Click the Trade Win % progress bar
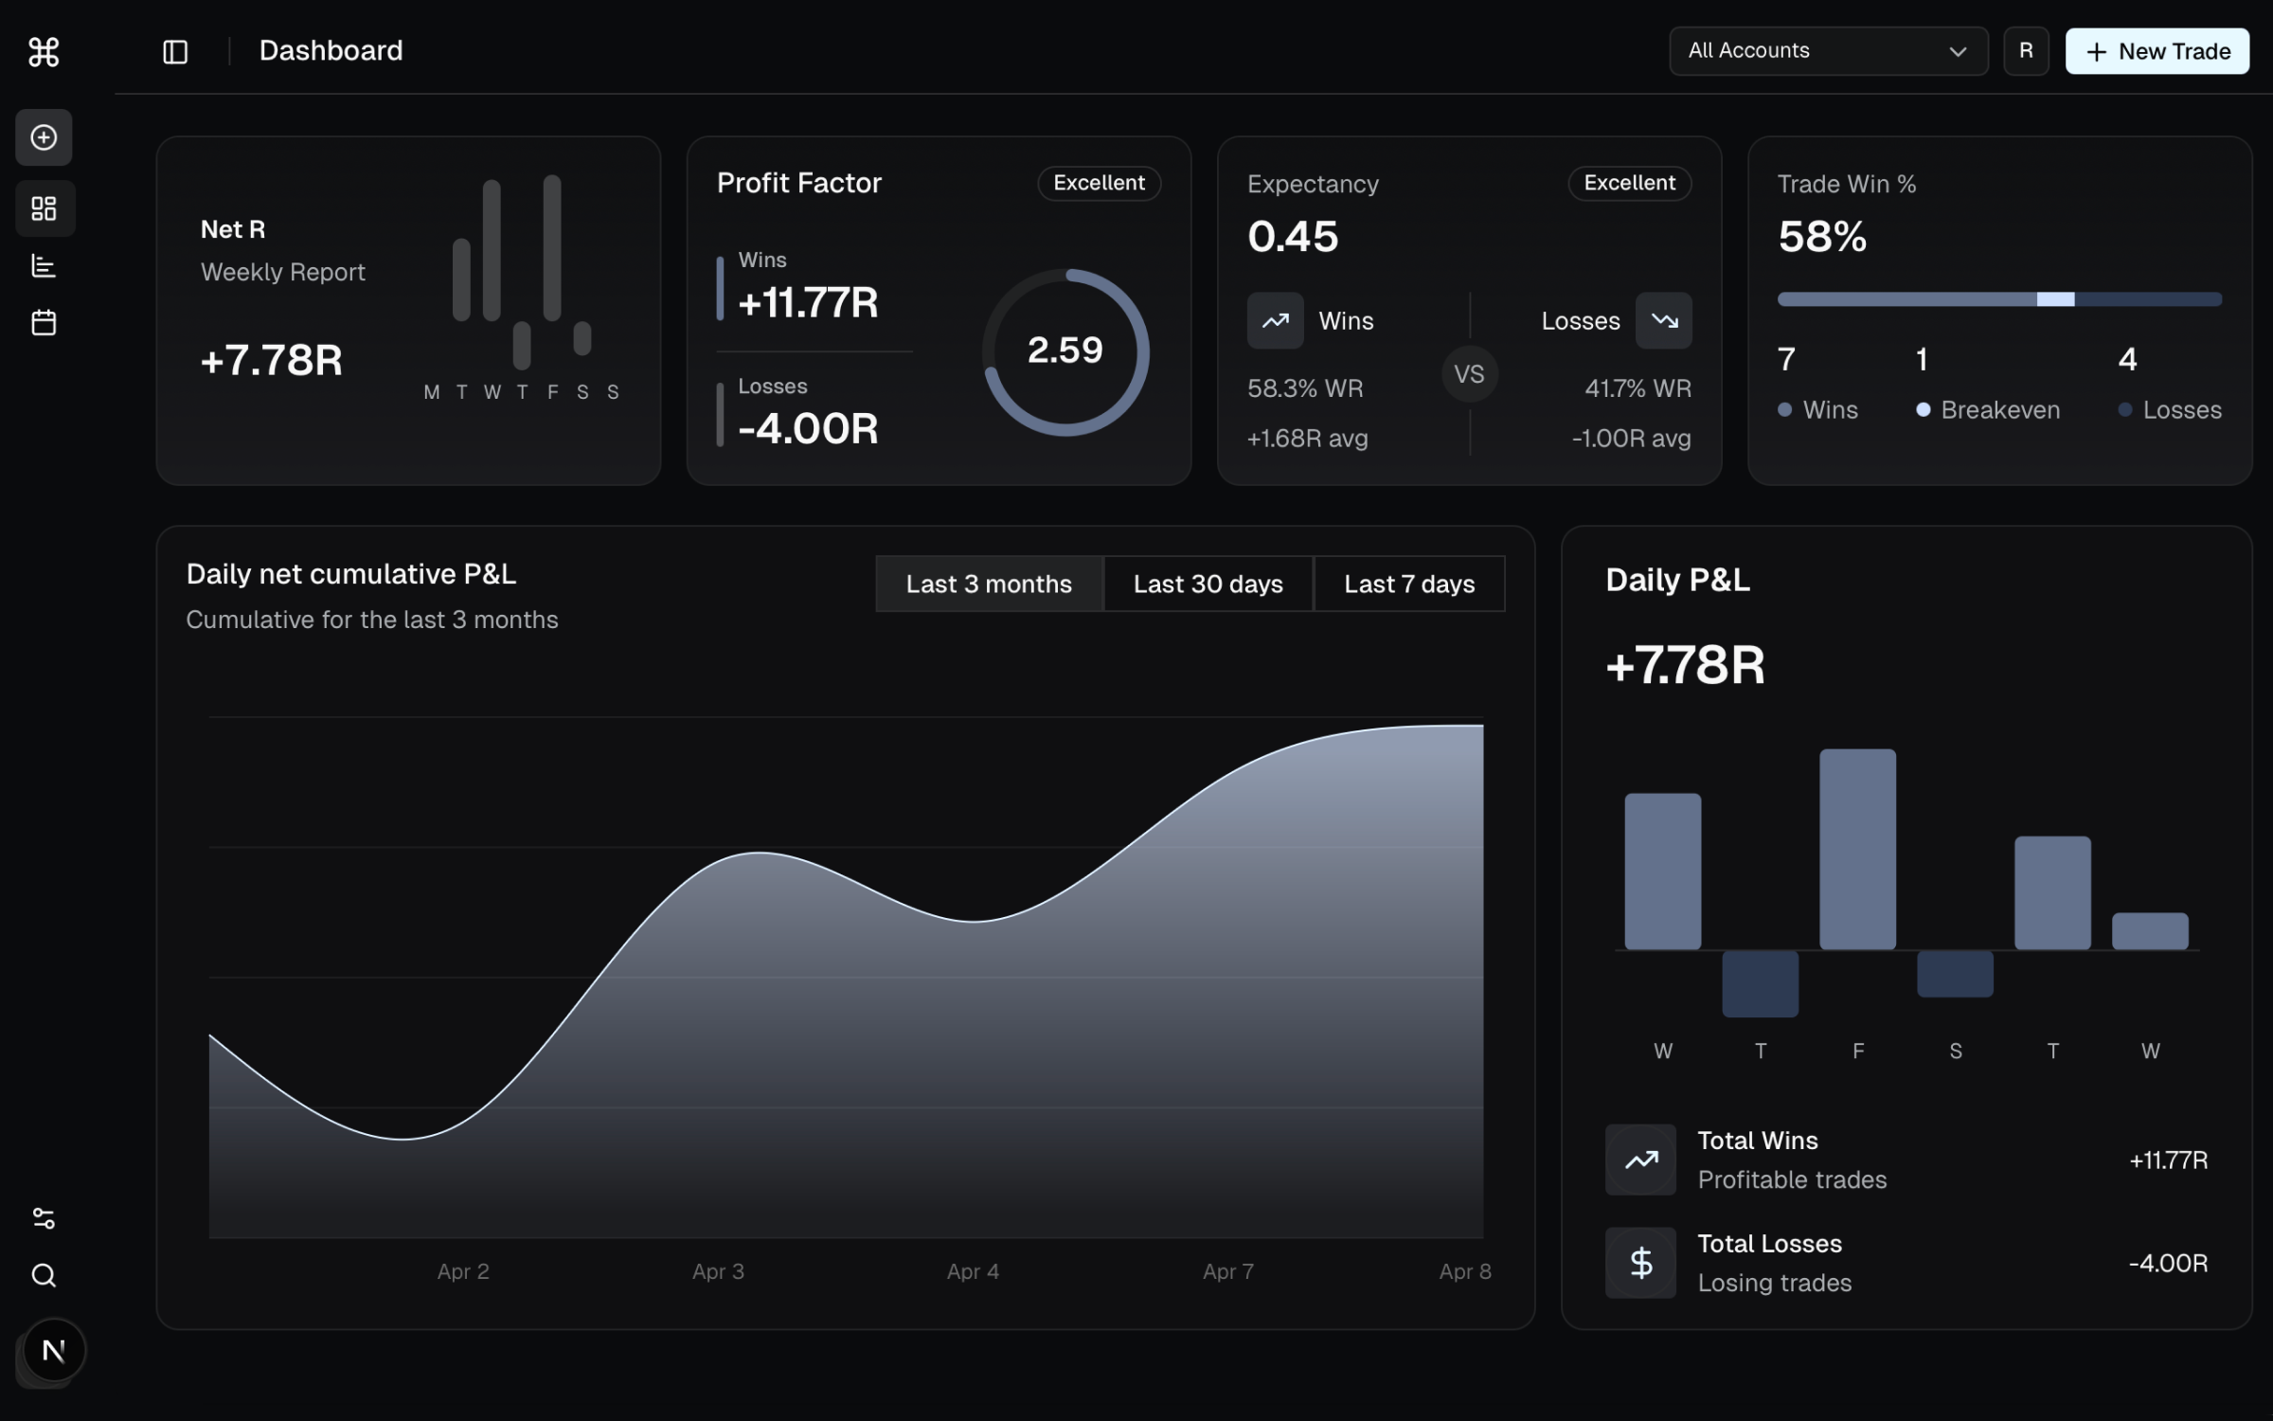Screen dimensions: 2273x1421 [x=1998, y=299]
